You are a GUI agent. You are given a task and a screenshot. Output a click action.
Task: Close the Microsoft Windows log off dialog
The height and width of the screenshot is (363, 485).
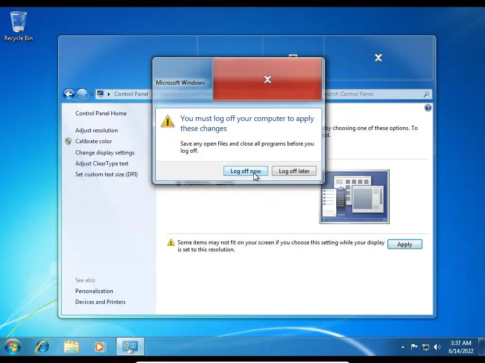click(x=267, y=79)
